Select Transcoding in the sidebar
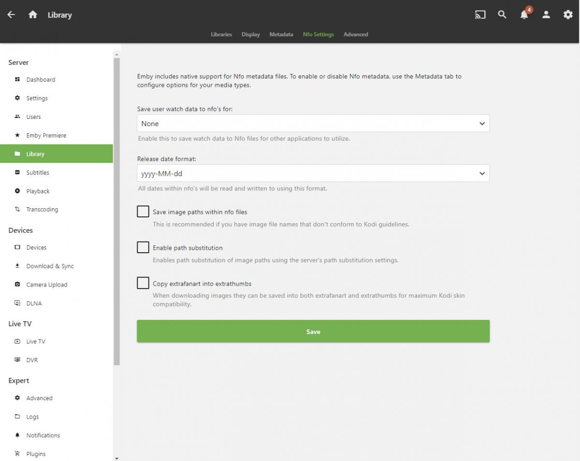580x461 pixels. coord(42,209)
